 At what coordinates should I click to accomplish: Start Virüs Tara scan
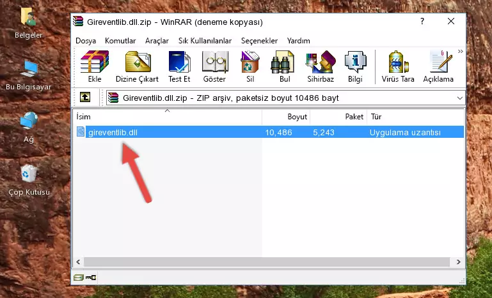tap(398, 66)
